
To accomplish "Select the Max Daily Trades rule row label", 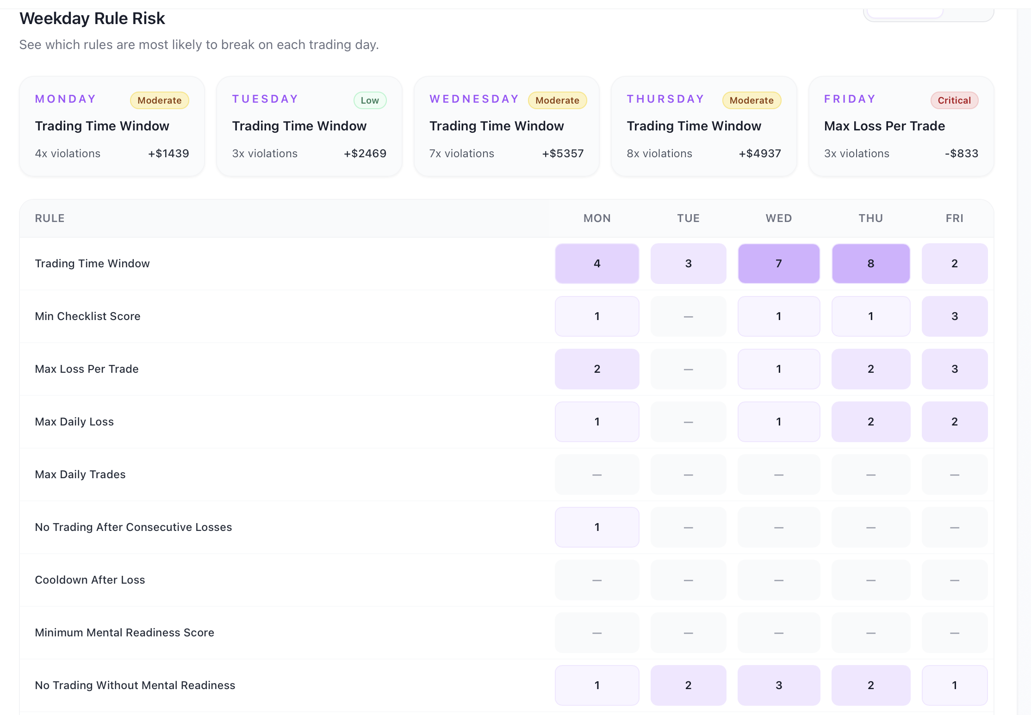I will point(81,475).
